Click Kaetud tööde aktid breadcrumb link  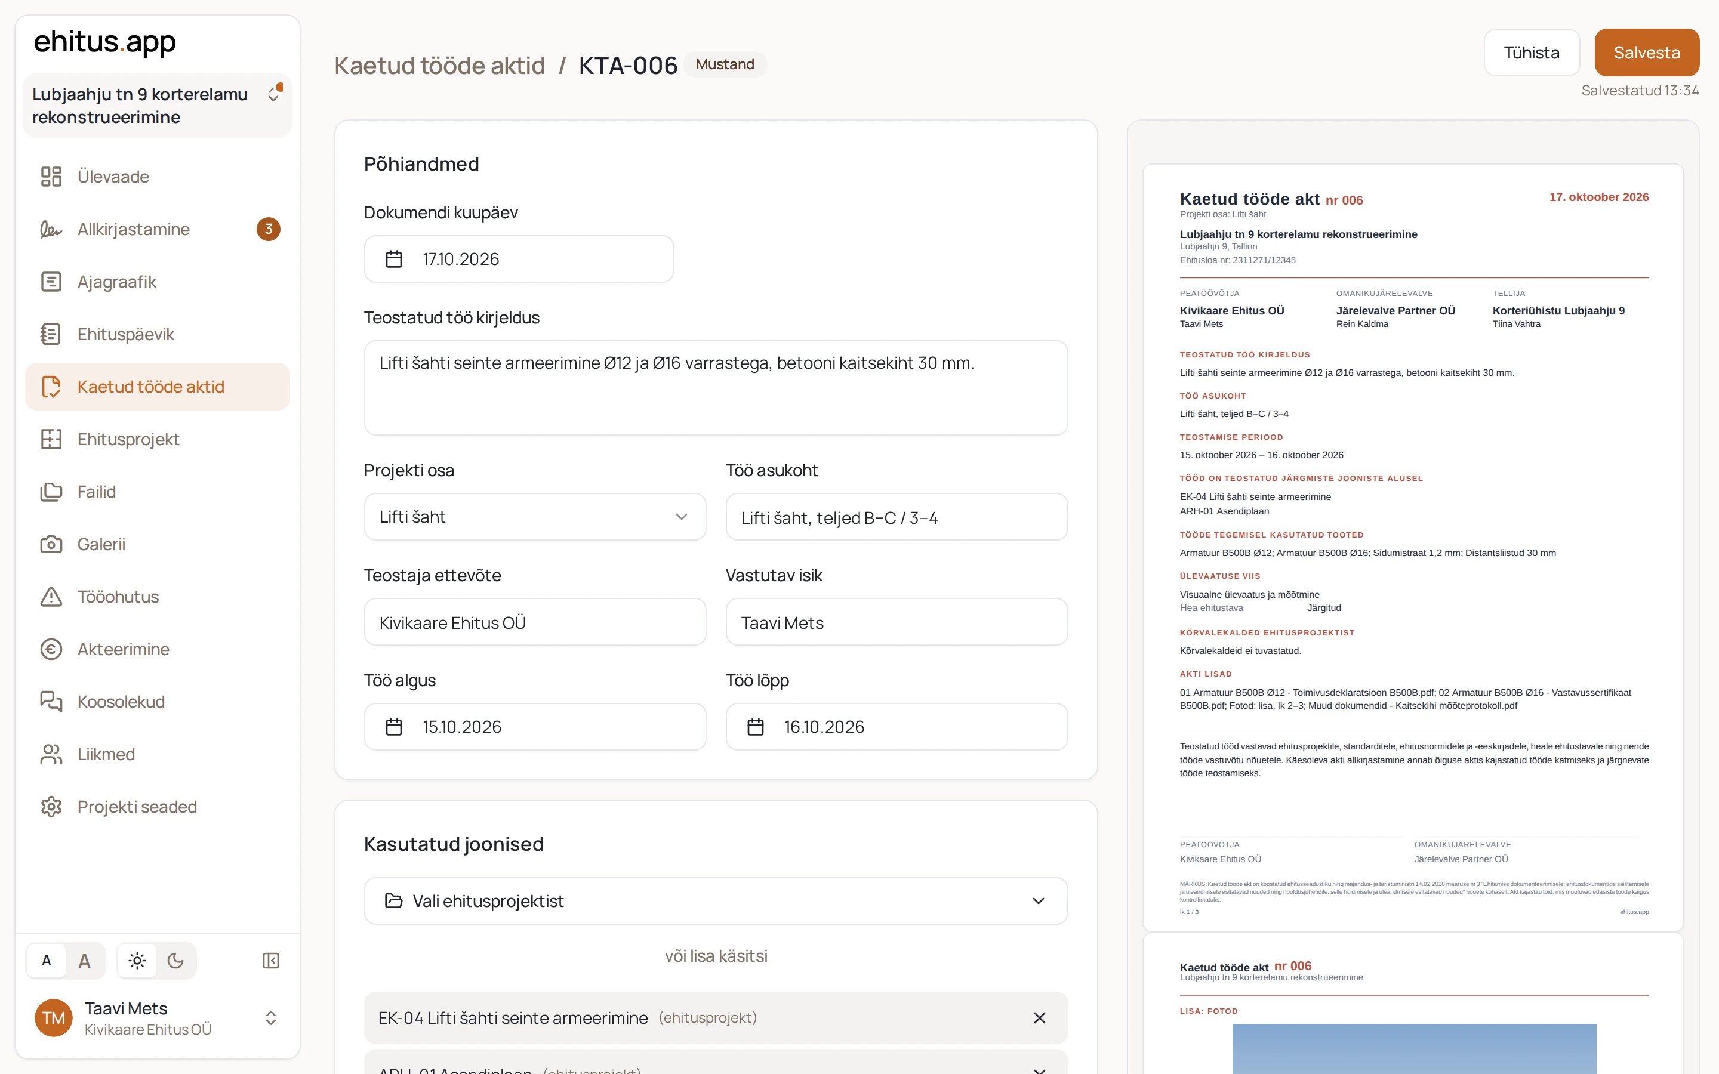pos(440,66)
